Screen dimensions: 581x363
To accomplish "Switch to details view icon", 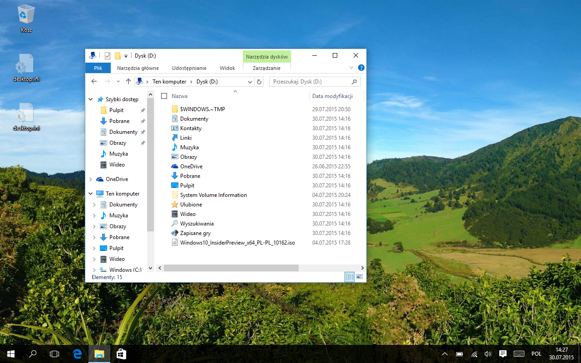I will click(350, 277).
